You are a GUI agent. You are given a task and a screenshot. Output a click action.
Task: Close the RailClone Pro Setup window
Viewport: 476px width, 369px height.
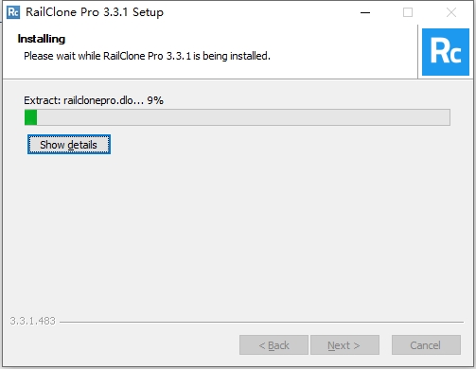pyautogui.click(x=451, y=12)
